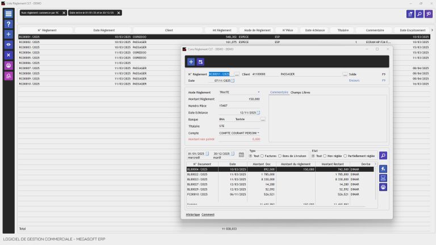Sort main list by Client column header
This screenshot has width=436, height=245.
tap(169, 30)
